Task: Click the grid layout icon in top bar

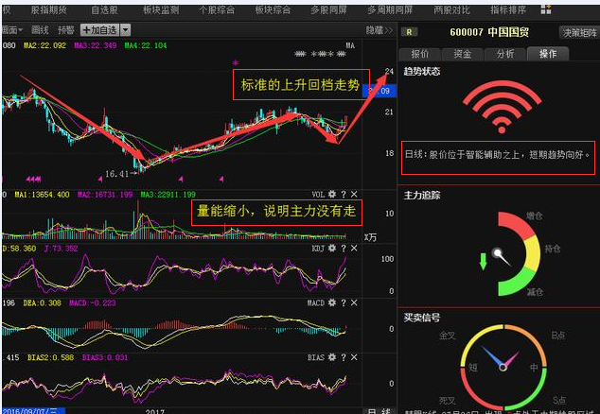Action: coord(546,9)
